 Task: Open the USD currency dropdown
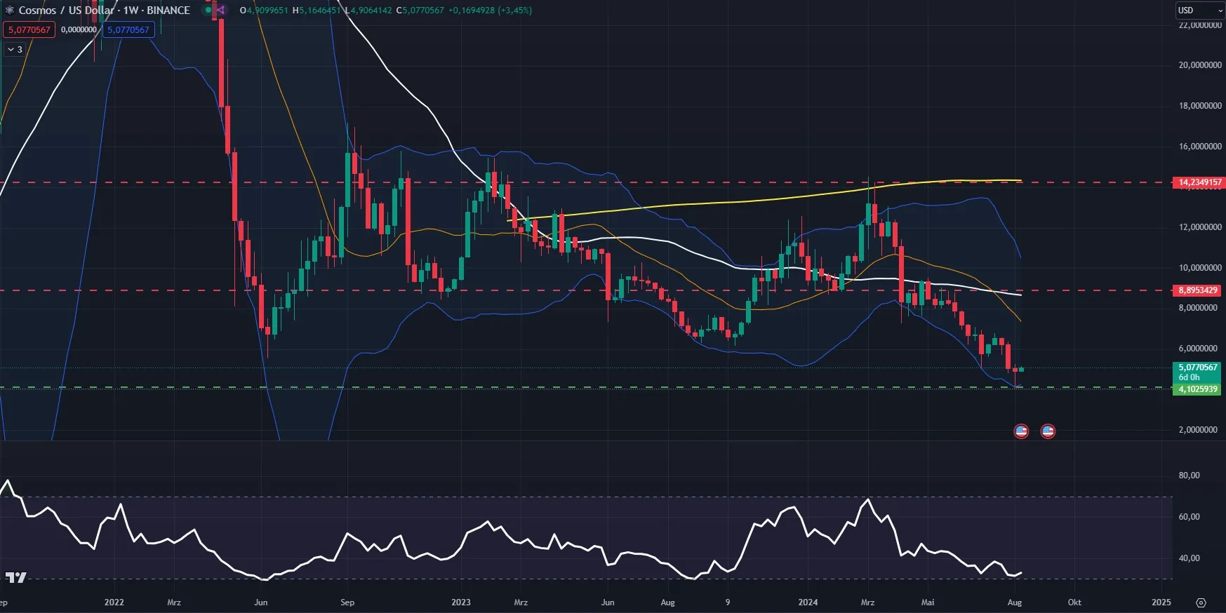(1199, 11)
